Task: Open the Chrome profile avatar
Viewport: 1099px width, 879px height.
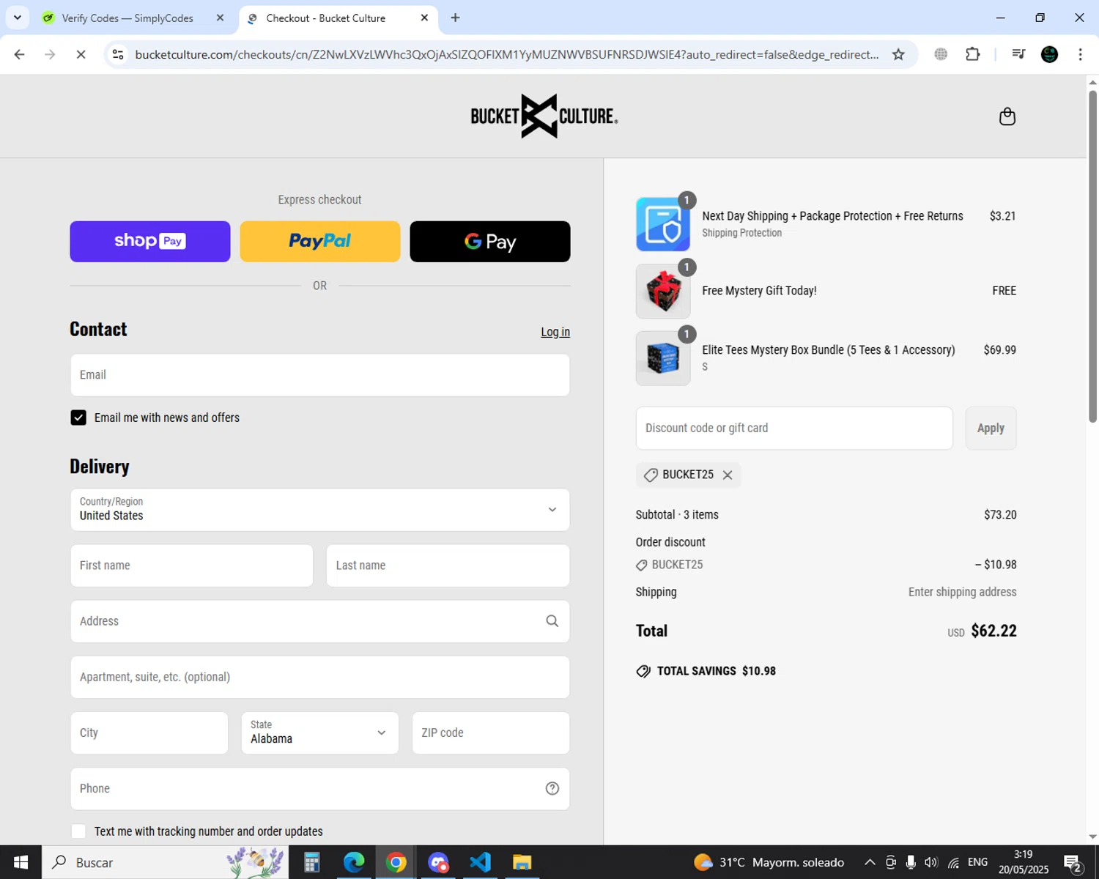Action: (x=1050, y=54)
